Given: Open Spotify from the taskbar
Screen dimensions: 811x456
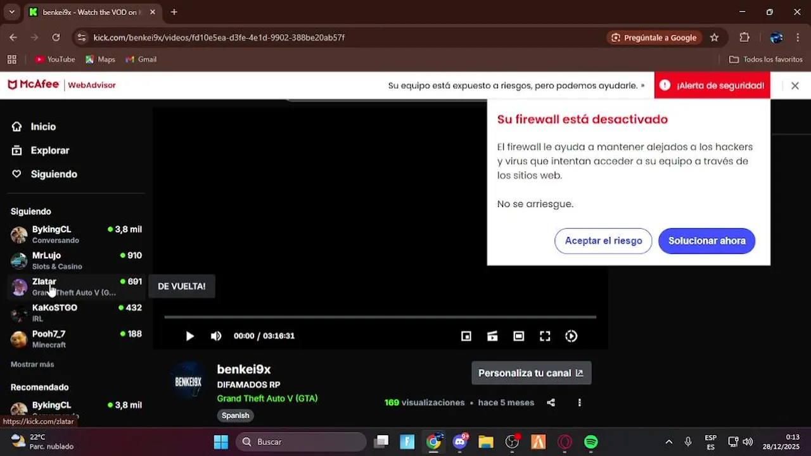Looking at the screenshot, I should coord(591,442).
